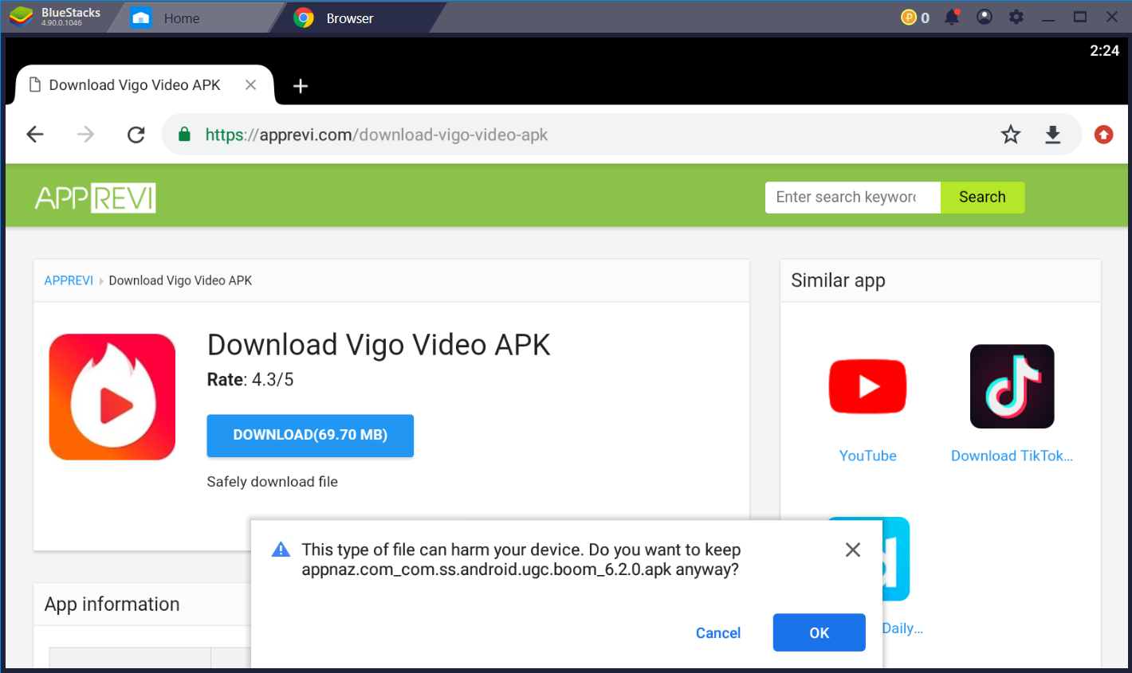1132x673 pixels.
Task: Open BlueStacks points coin counter
Action: [915, 18]
